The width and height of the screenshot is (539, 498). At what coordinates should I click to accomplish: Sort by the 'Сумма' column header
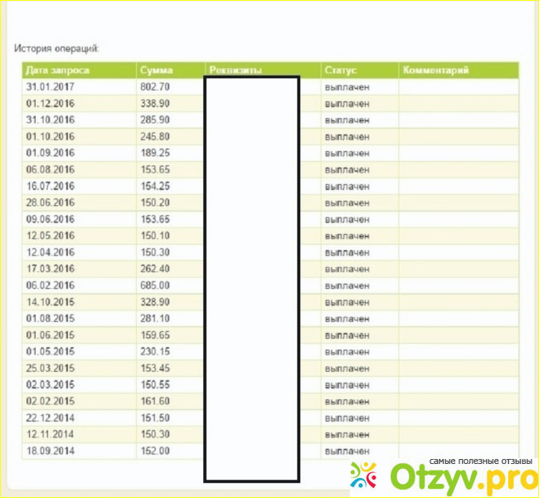pos(157,71)
